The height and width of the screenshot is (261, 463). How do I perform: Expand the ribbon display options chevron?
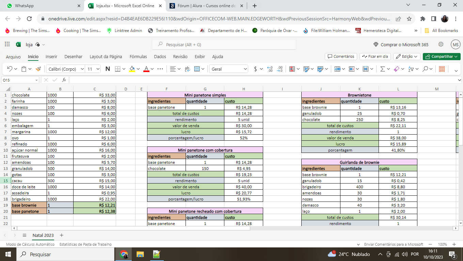[456, 70]
